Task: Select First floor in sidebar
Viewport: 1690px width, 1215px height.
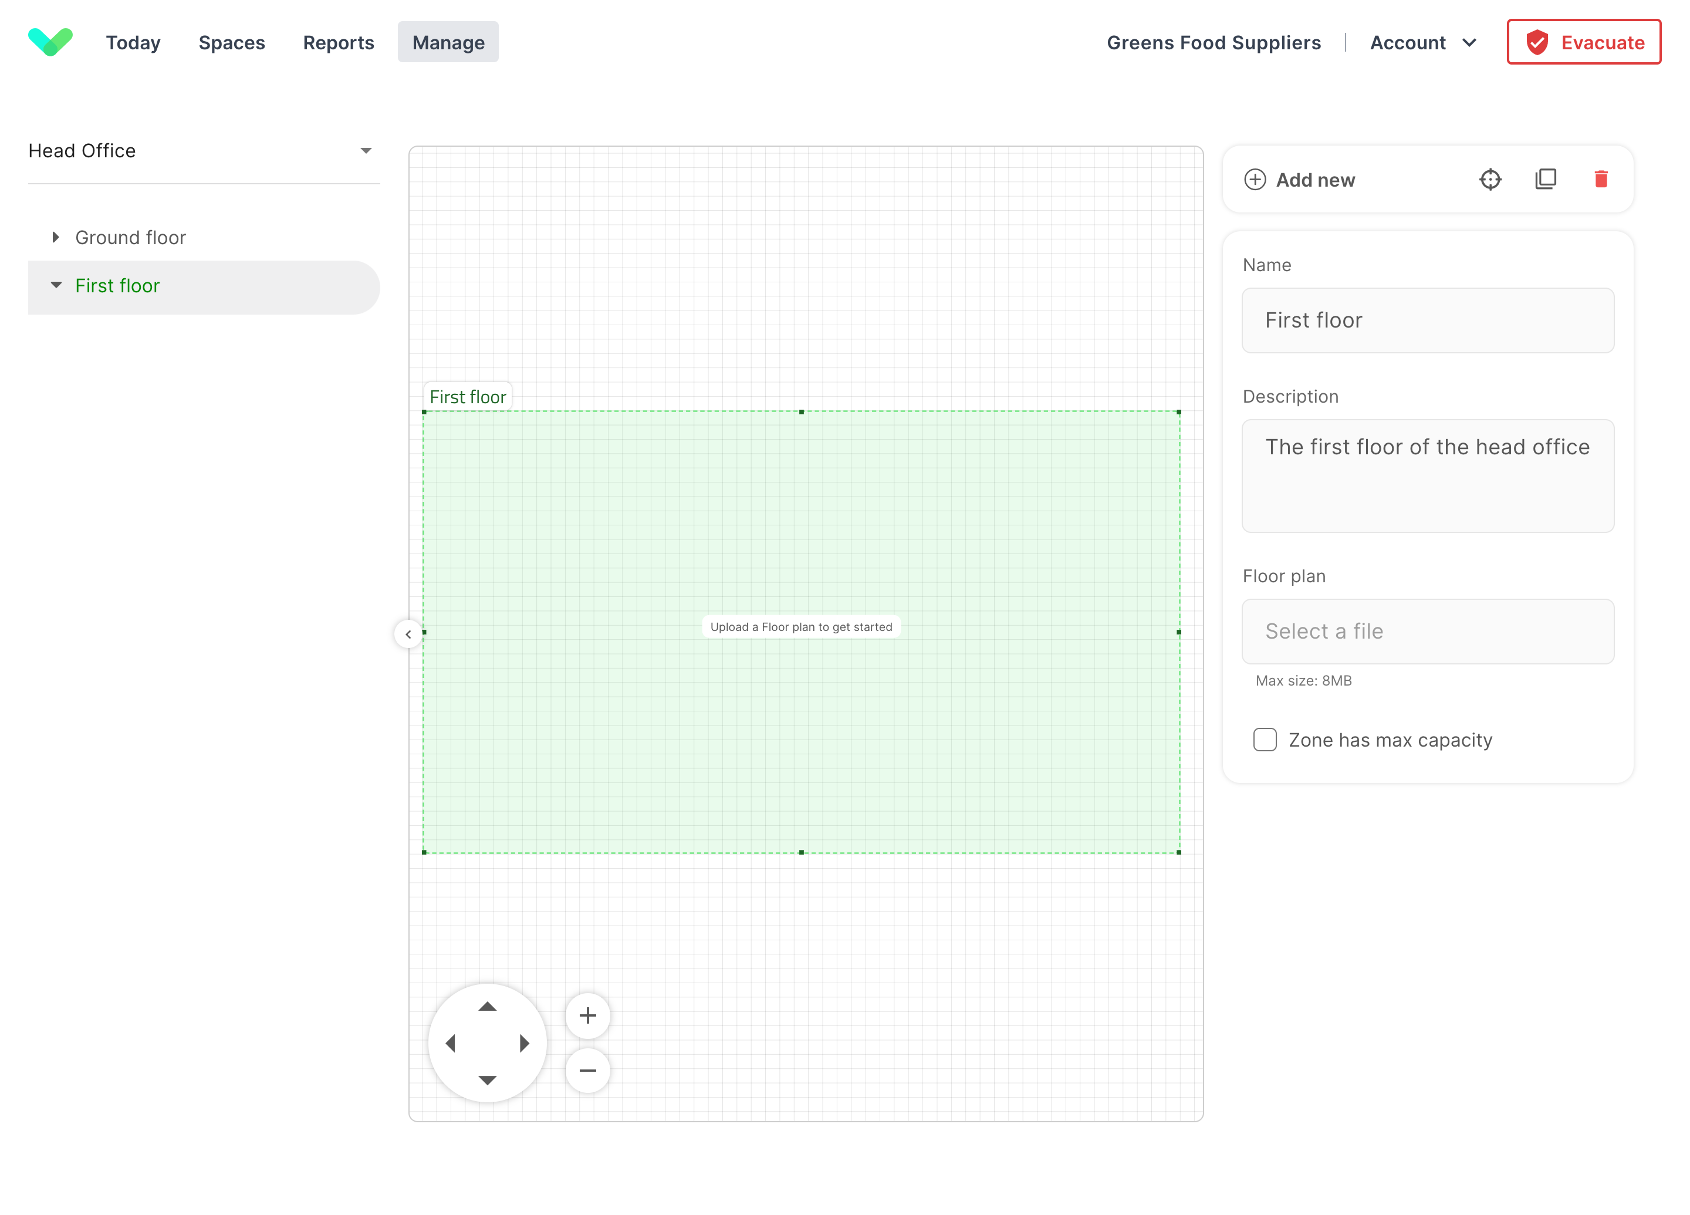Action: tap(117, 285)
